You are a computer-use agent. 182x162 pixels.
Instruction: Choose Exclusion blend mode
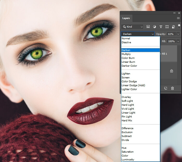[141, 132]
